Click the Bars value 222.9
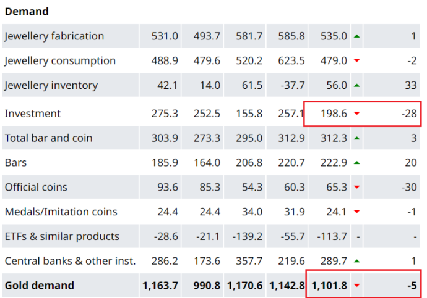The width and height of the screenshot is (427, 298). 334,163
